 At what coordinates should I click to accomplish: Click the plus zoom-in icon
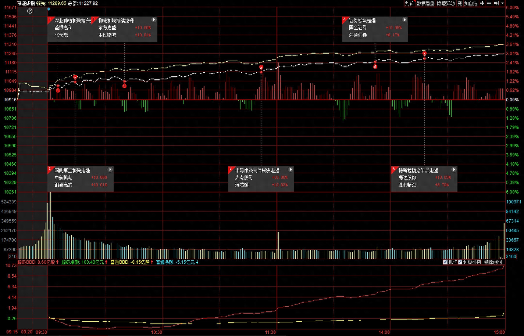pyautogui.click(x=482, y=3)
